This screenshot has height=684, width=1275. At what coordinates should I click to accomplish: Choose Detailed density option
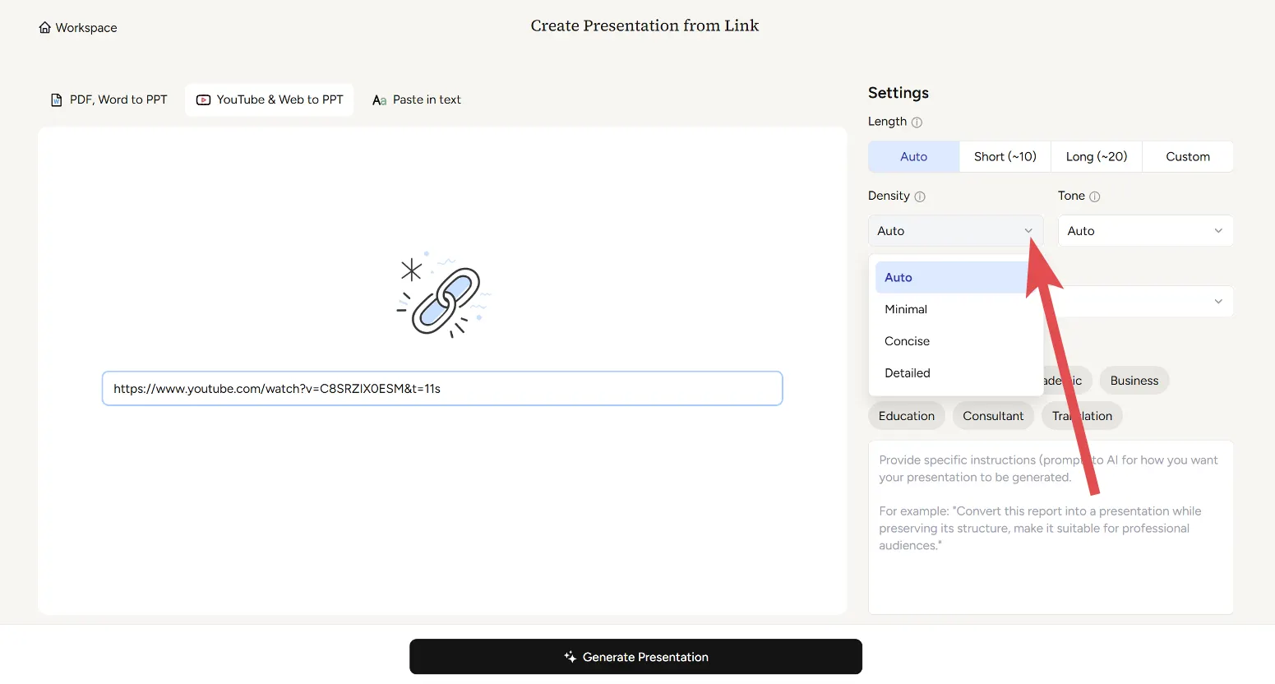(908, 373)
